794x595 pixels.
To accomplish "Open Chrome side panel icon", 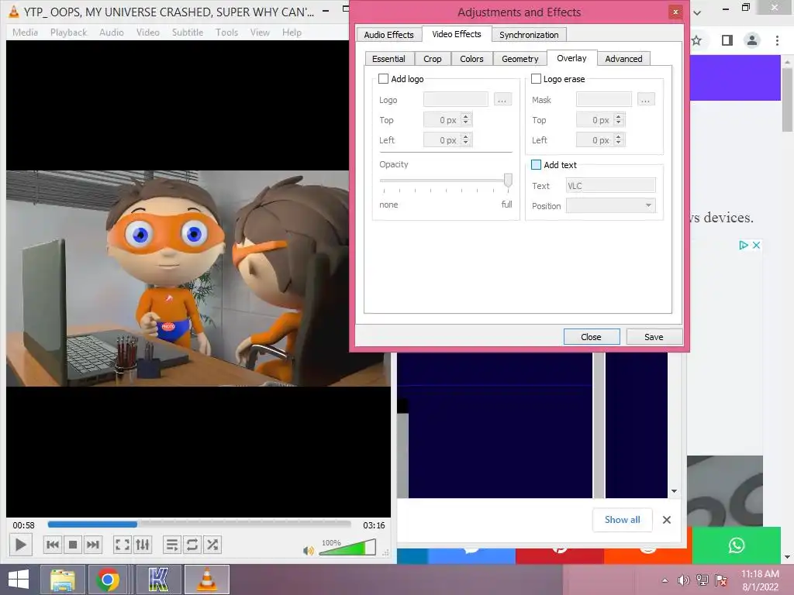I will click(x=727, y=40).
